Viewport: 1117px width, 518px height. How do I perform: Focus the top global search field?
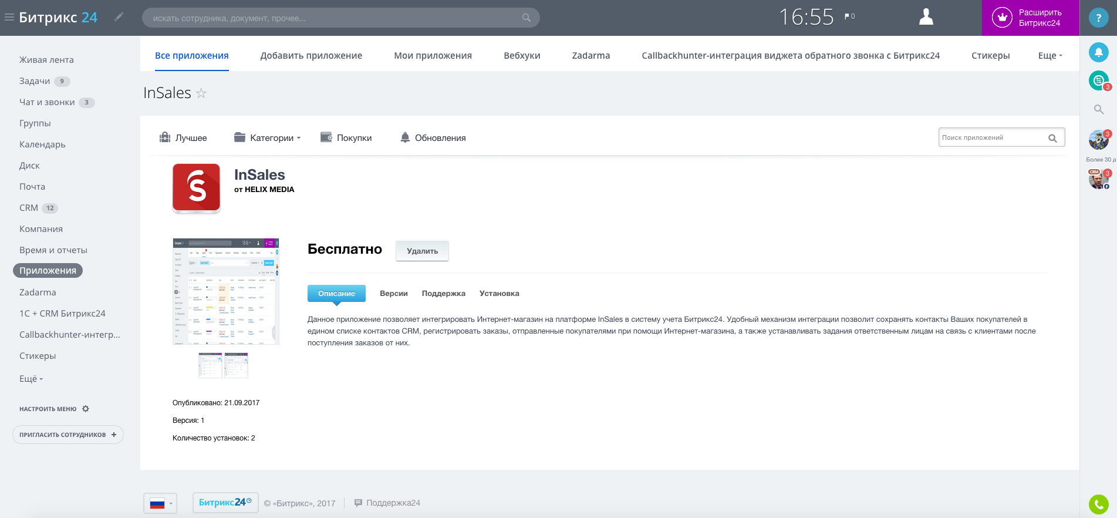pyautogui.click(x=341, y=18)
